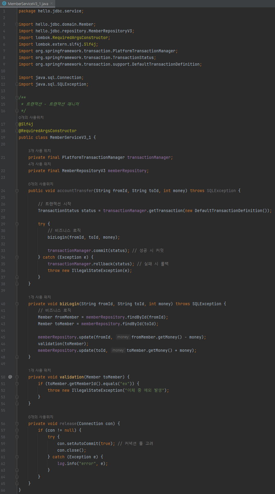Viewport: 275px width, 494px height.
Task: Open '1개 사용 위치' usages above bizLogin
Action: (40, 297)
